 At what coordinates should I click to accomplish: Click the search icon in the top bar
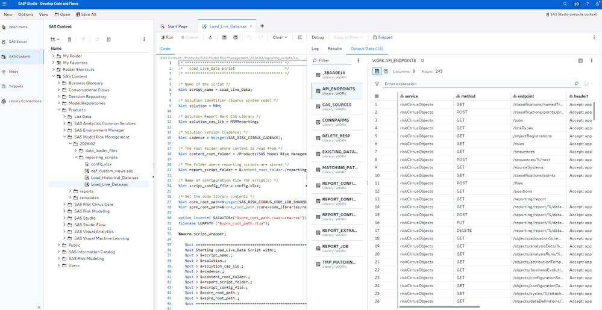pyautogui.click(x=565, y=4)
